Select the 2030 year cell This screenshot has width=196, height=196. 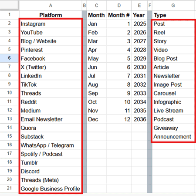pyautogui.click(x=139, y=67)
